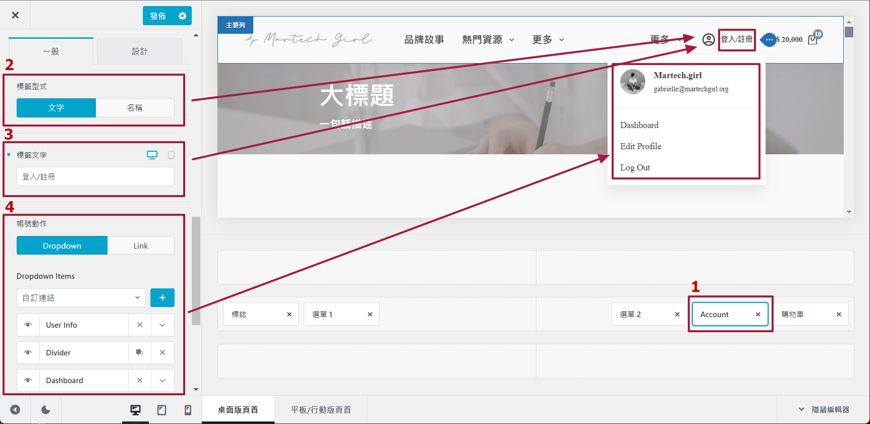Select Dropdown account action
This screenshot has width=870, height=424.
(62, 246)
